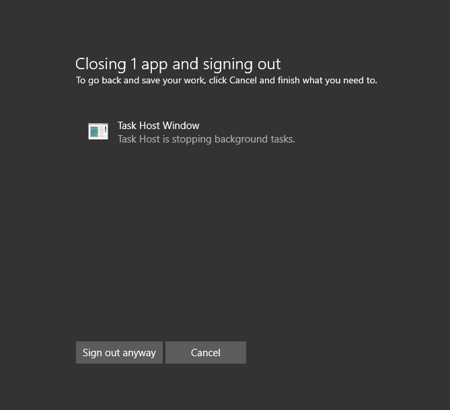The image size is (450, 410).
Task: Click the word 'Window' in the app name
Action: (181, 126)
